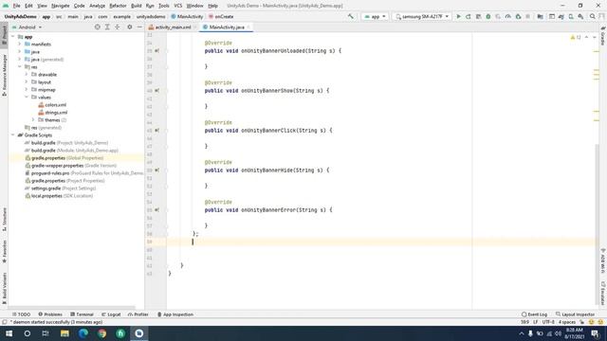Click the Make Project hammer icon
Viewport: 607px width, 341px height.
(x=351, y=17)
